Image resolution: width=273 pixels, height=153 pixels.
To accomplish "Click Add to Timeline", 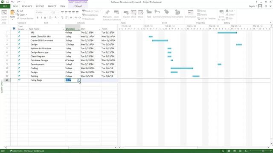I will point(206,18).
